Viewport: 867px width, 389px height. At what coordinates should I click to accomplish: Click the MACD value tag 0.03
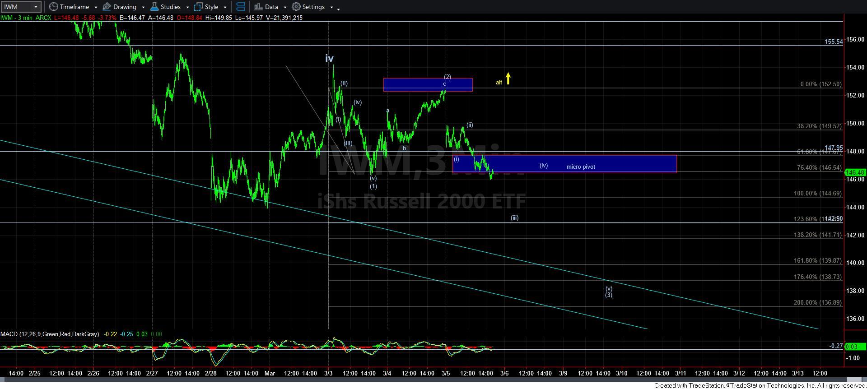[x=854, y=347]
